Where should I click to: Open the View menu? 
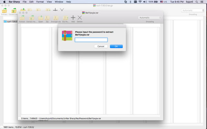[x=49, y=2]
